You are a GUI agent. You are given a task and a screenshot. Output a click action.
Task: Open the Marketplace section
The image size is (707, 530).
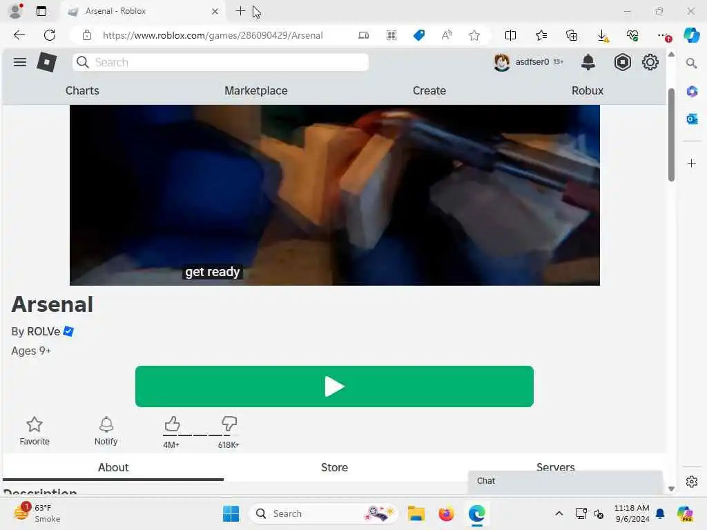[x=255, y=90]
